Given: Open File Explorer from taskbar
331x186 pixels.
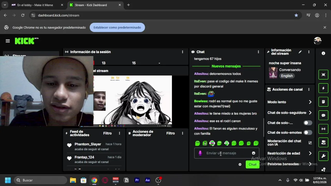Looking at the screenshot, I should (x=73, y=180).
